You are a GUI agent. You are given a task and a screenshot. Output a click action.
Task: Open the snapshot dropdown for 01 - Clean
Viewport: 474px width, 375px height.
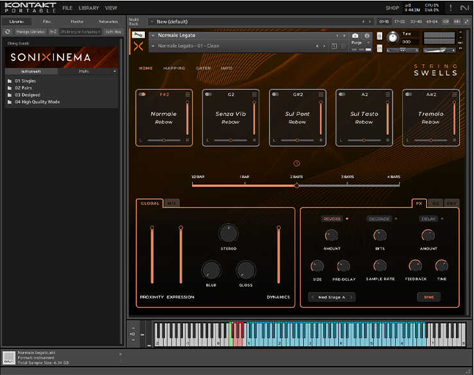pos(153,46)
